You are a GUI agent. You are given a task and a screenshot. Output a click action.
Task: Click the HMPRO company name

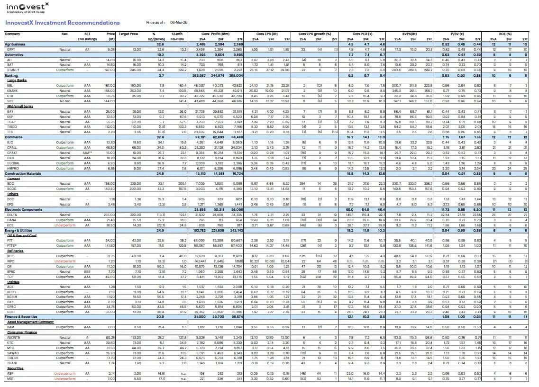(13, 168)
